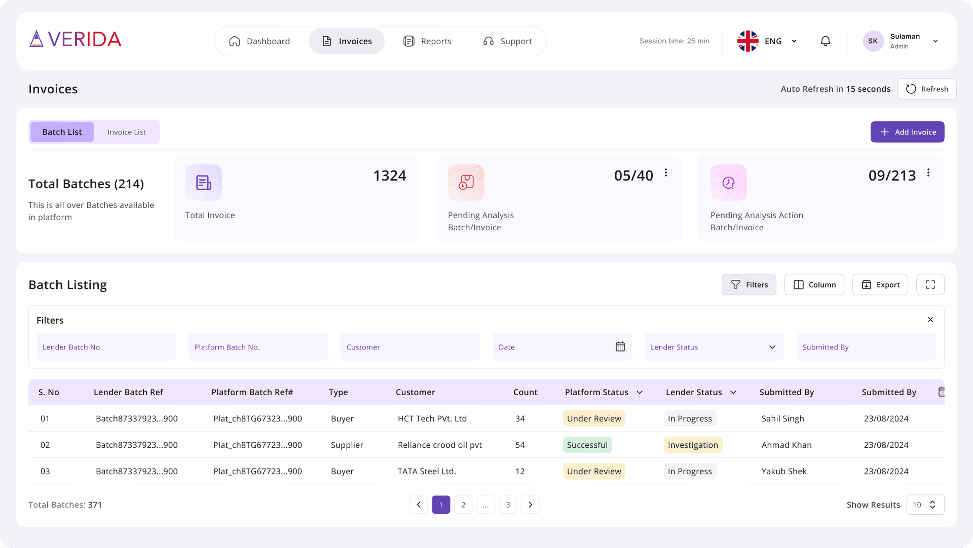Viewport: 973px width, 548px height.
Task: Click the Total Invoice document icon
Action: coord(204,183)
